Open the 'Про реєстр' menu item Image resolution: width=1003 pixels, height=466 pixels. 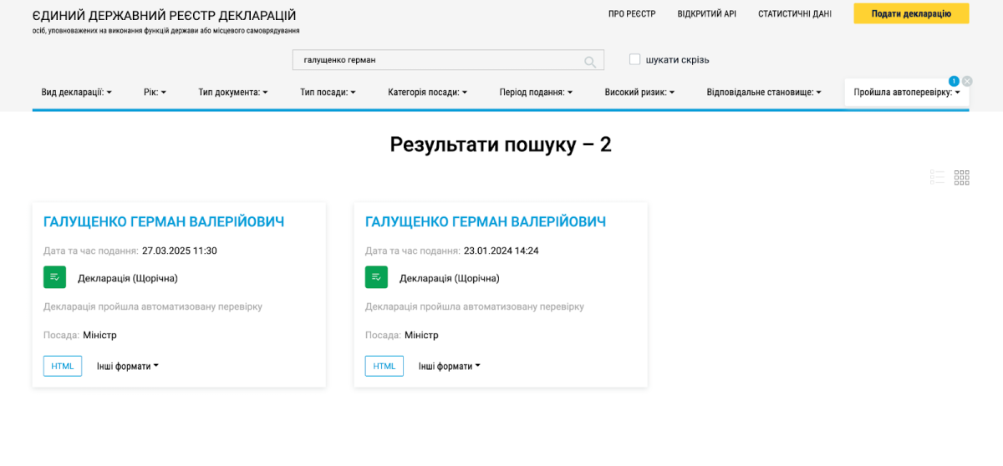(632, 14)
